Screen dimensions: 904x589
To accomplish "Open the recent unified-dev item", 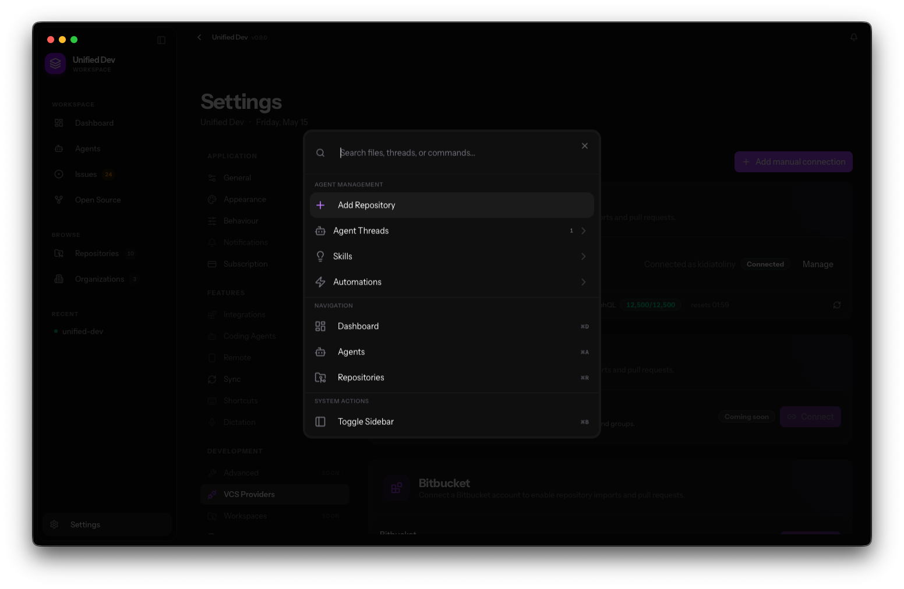I will coord(107,332).
